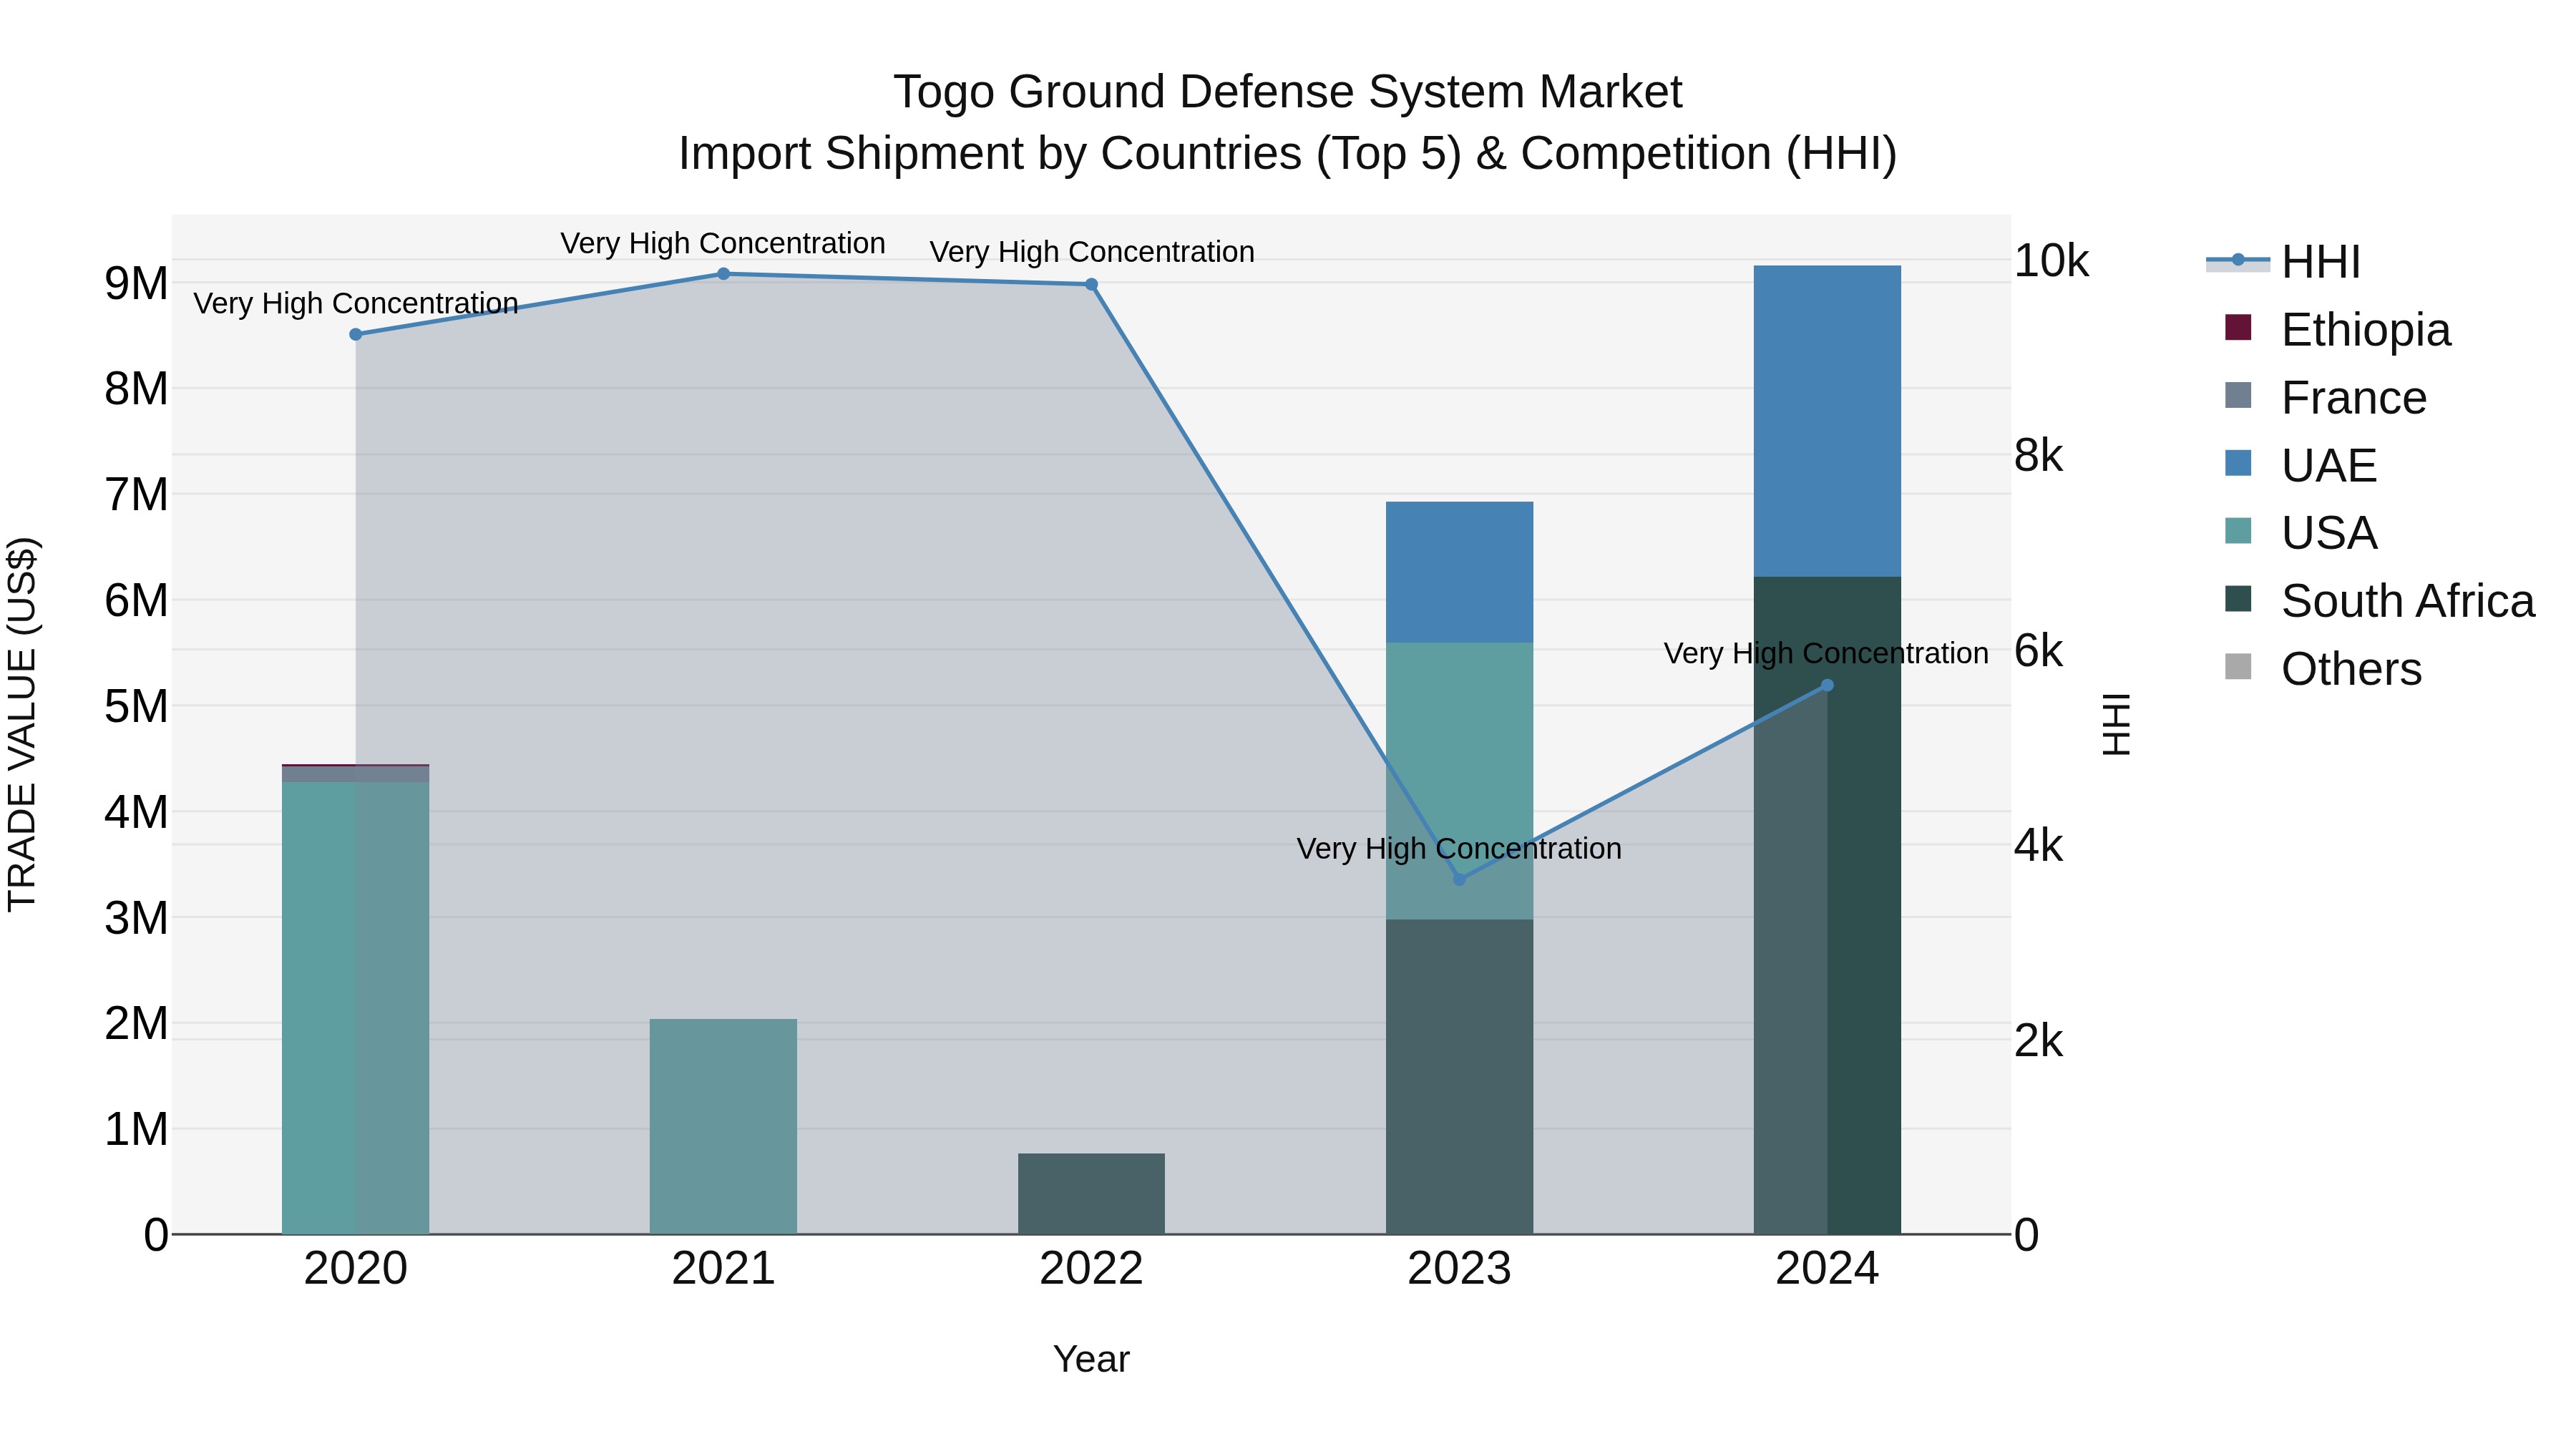Viewport: 2576px width, 1449px height.
Task: Toggle the USA legend entry
Action: 2300,533
